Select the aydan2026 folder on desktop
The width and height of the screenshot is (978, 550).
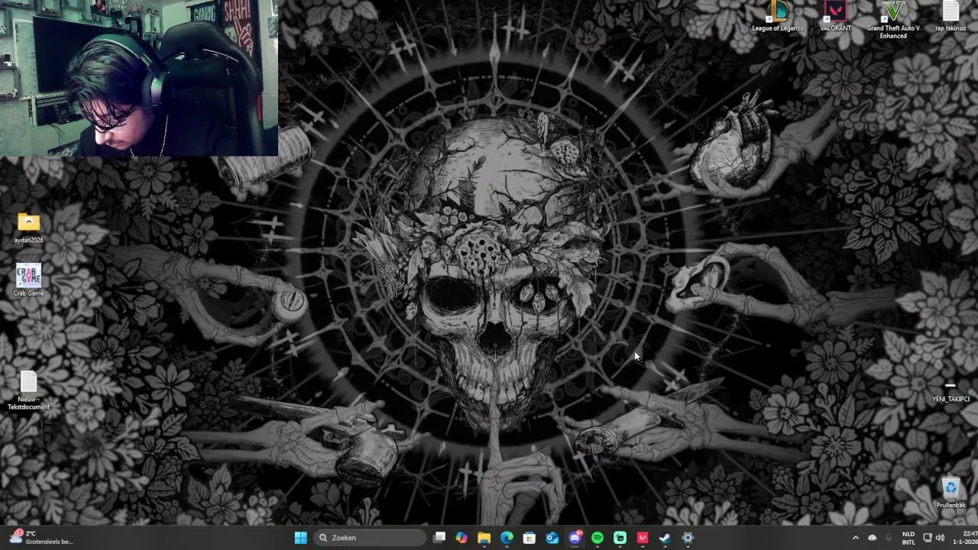click(x=29, y=228)
